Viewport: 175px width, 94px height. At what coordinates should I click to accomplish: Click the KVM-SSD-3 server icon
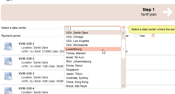[8, 76]
